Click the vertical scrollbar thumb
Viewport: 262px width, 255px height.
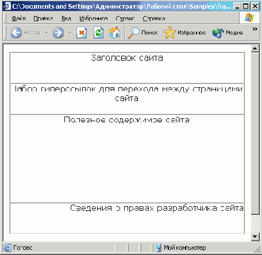click(x=255, y=133)
